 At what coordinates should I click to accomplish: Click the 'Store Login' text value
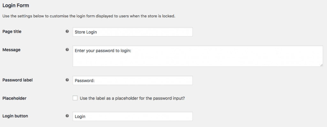click(x=86, y=32)
